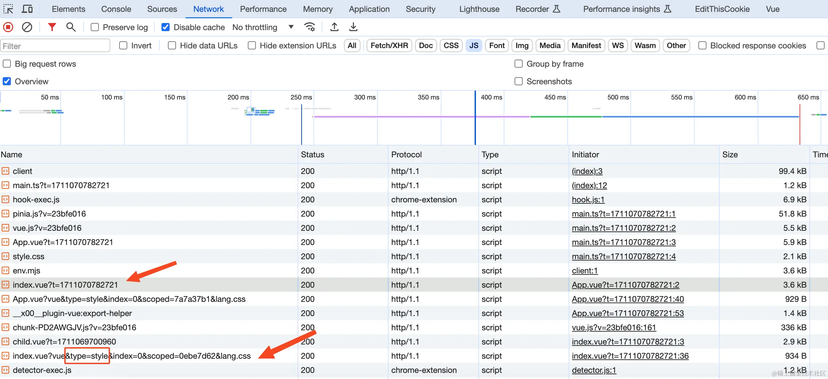Toggle the red filter funnel icon

[x=52, y=27]
